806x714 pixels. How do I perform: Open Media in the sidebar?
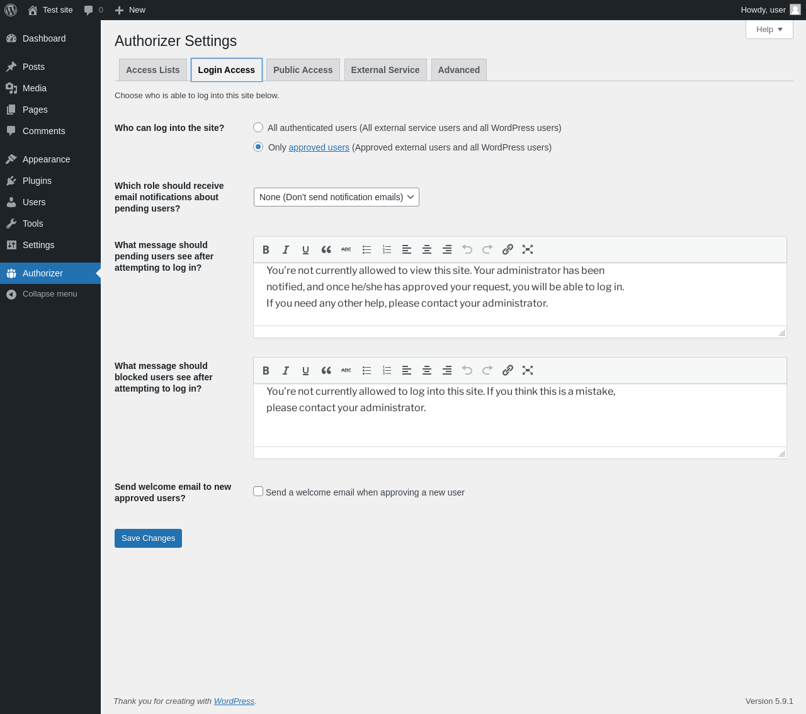[x=50, y=88]
